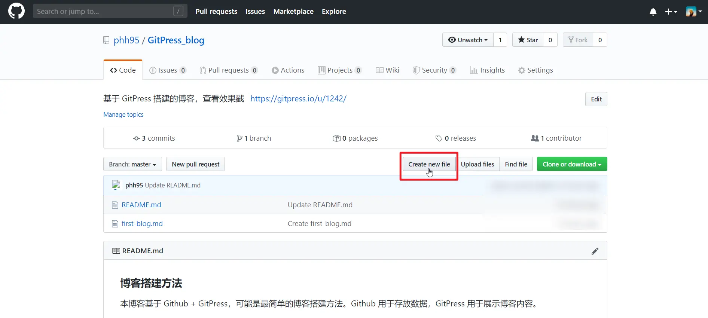Open the first-blog.md file

pyautogui.click(x=142, y=223)
